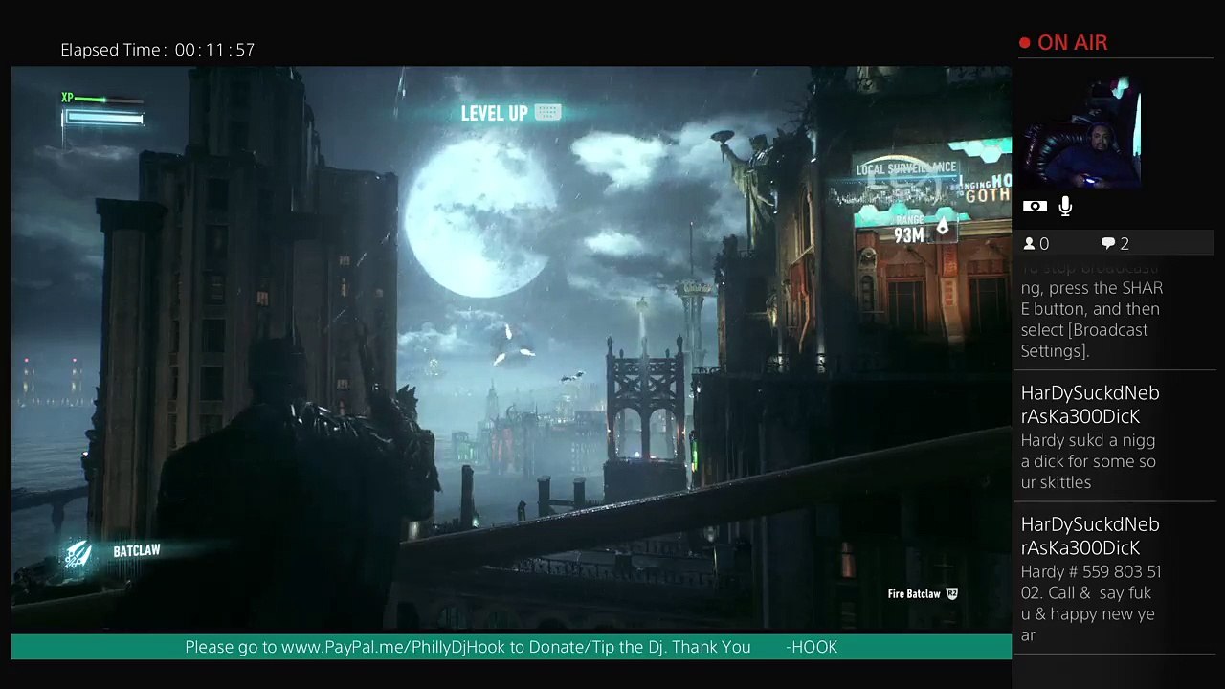Click the camera icon under the webcam feed
1225x689 pixels.
[1035, 206]
